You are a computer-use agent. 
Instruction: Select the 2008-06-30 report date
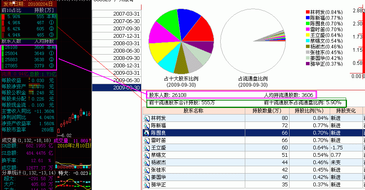116,51
